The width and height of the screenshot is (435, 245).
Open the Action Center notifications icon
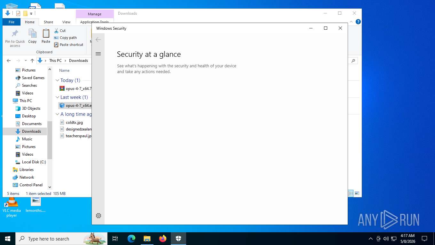click(x=424, y=239)
